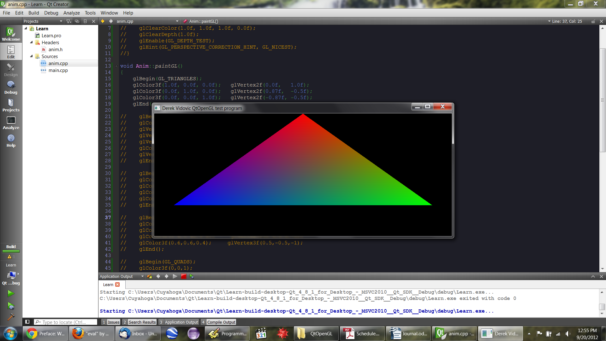
Task: Toggle the left sidebar visibility button
Action: 27,322
